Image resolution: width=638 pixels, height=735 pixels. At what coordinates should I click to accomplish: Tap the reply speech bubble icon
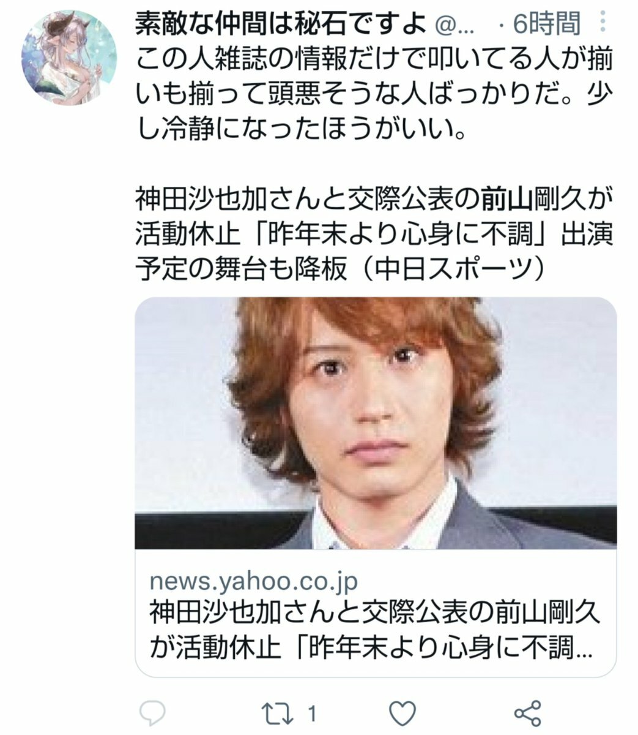(152, 712)
